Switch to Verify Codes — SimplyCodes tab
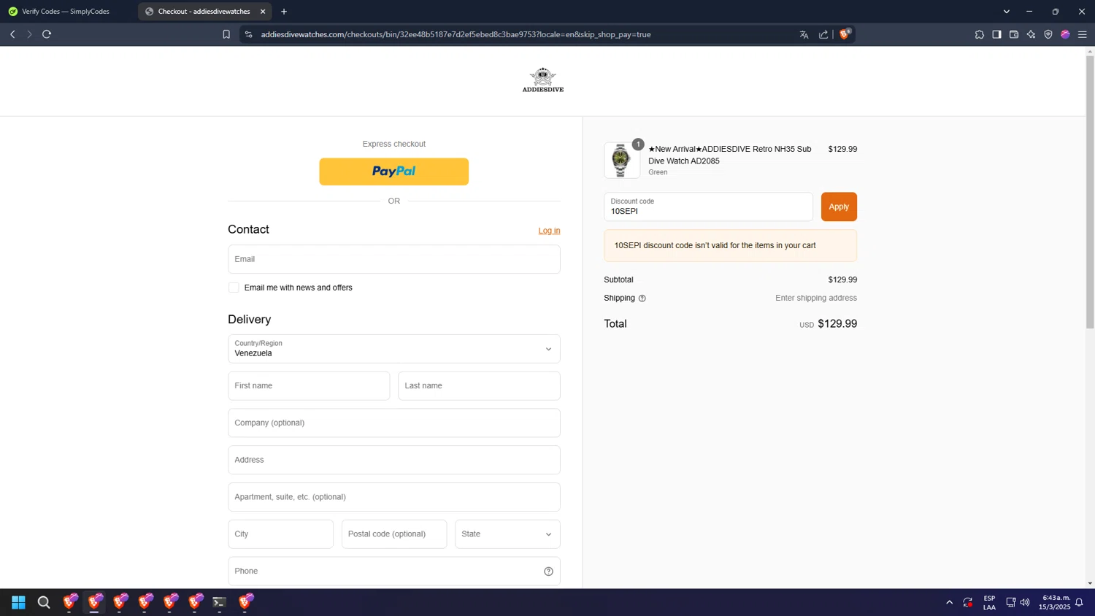The height and width of the screenshot is (616, 1095). (67, 12)
